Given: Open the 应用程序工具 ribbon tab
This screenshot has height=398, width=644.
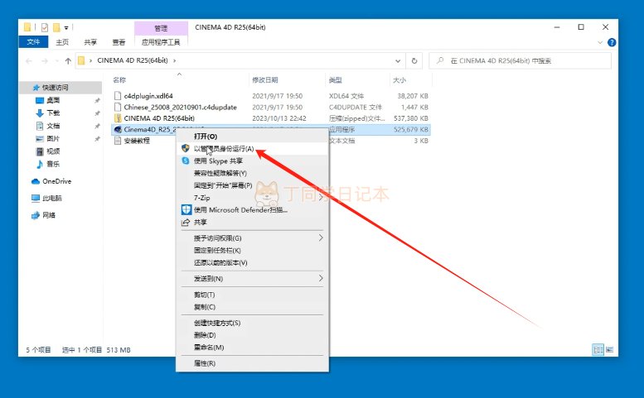Looking at the screenshot, I should (161, 42).
